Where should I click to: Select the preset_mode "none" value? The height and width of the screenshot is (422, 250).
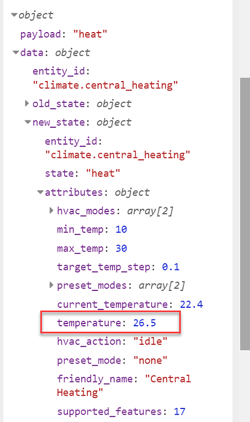pos(150,360)
